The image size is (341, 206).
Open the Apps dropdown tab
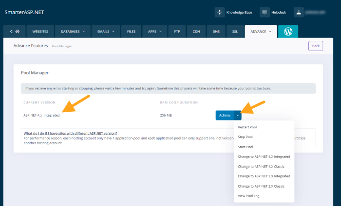click(x=155, y=32)
